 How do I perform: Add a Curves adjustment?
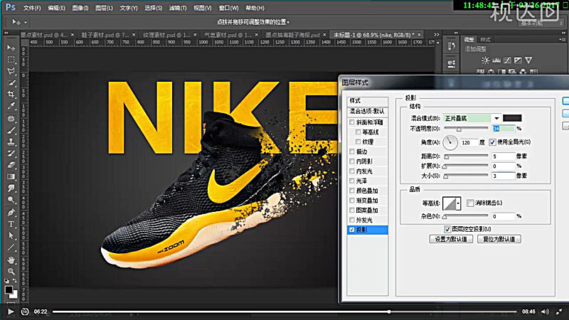pos(507,60)
